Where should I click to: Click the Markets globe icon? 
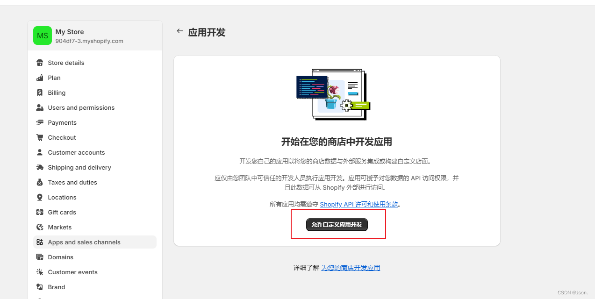pyautogui.click(x=40, y=227)
